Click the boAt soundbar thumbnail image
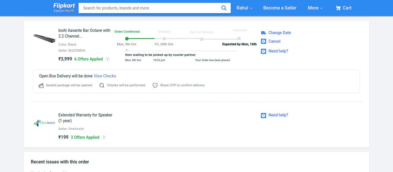This screenshot has height=172, width=393. [44, 38]
